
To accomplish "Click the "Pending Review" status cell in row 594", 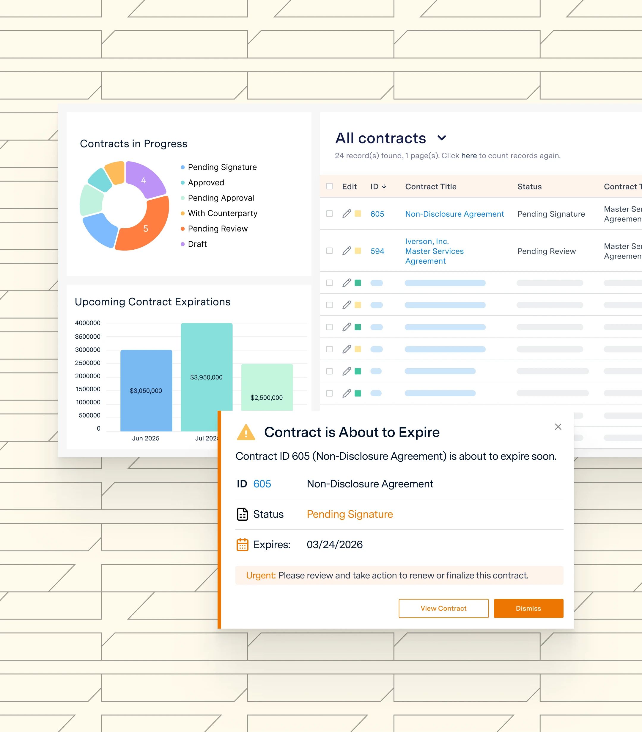I will pyautogui.click(x=547, y=251).
